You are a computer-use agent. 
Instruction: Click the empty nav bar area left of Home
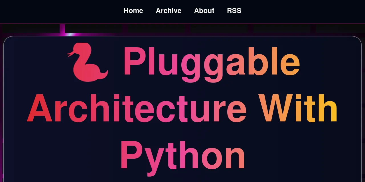57,11
